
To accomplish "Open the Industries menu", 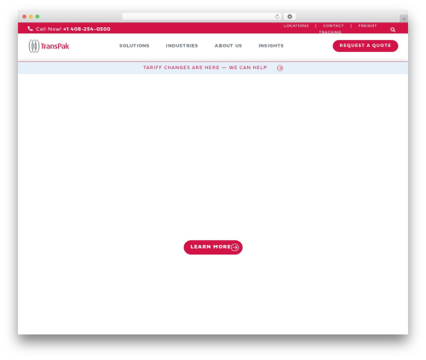I will (181, 46).
